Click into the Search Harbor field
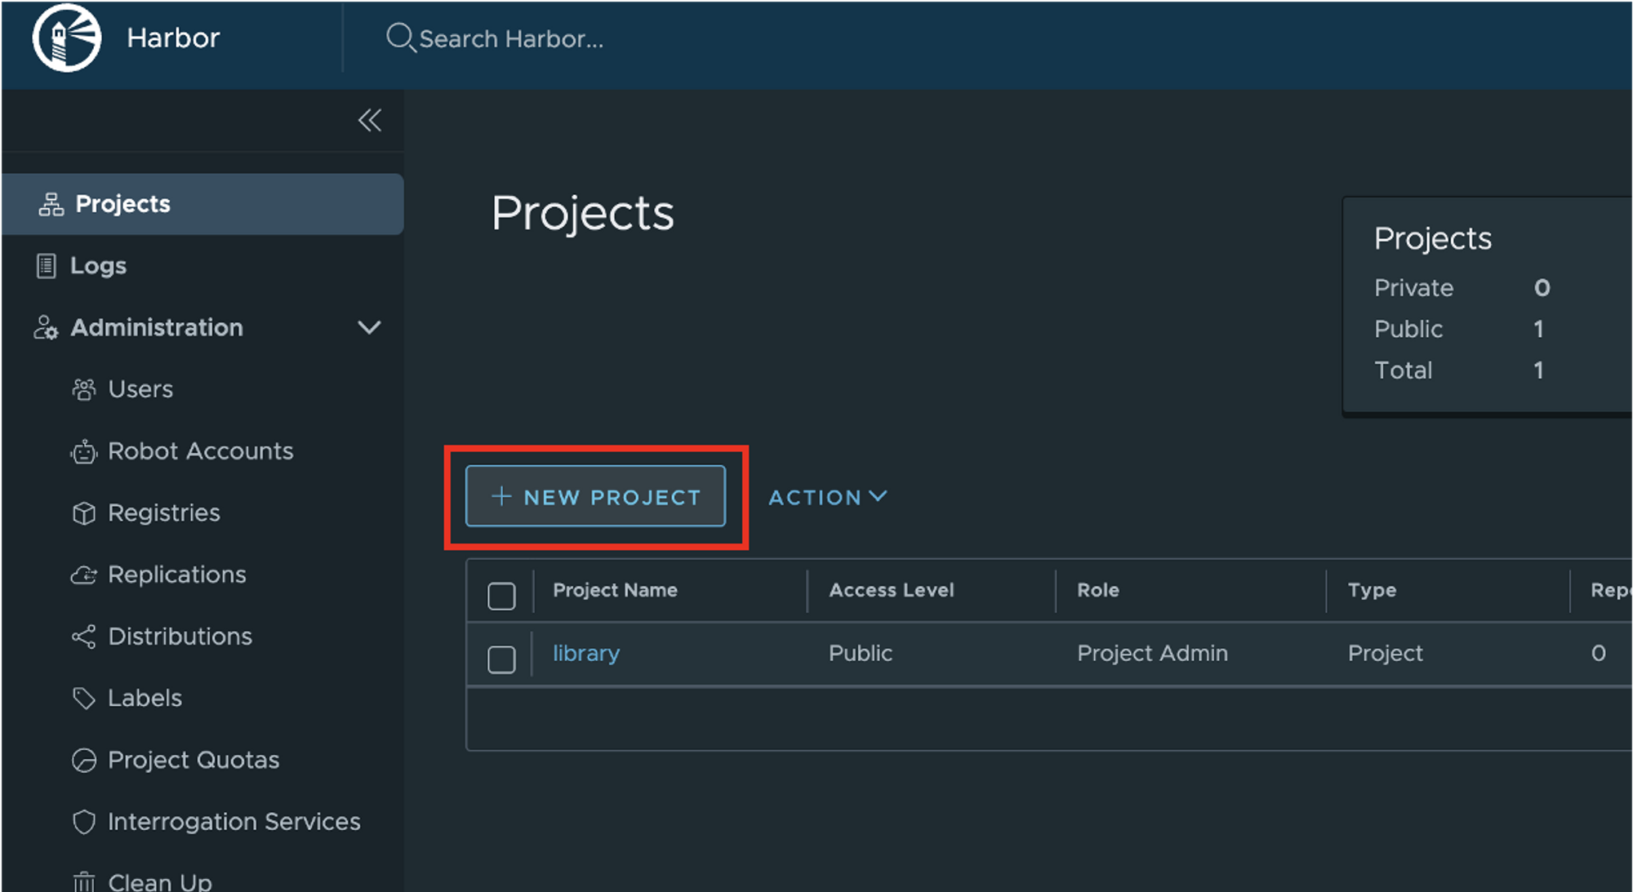Image resolution: width=1633 pixels, height=892 pixels. click(x=511, y=39)
